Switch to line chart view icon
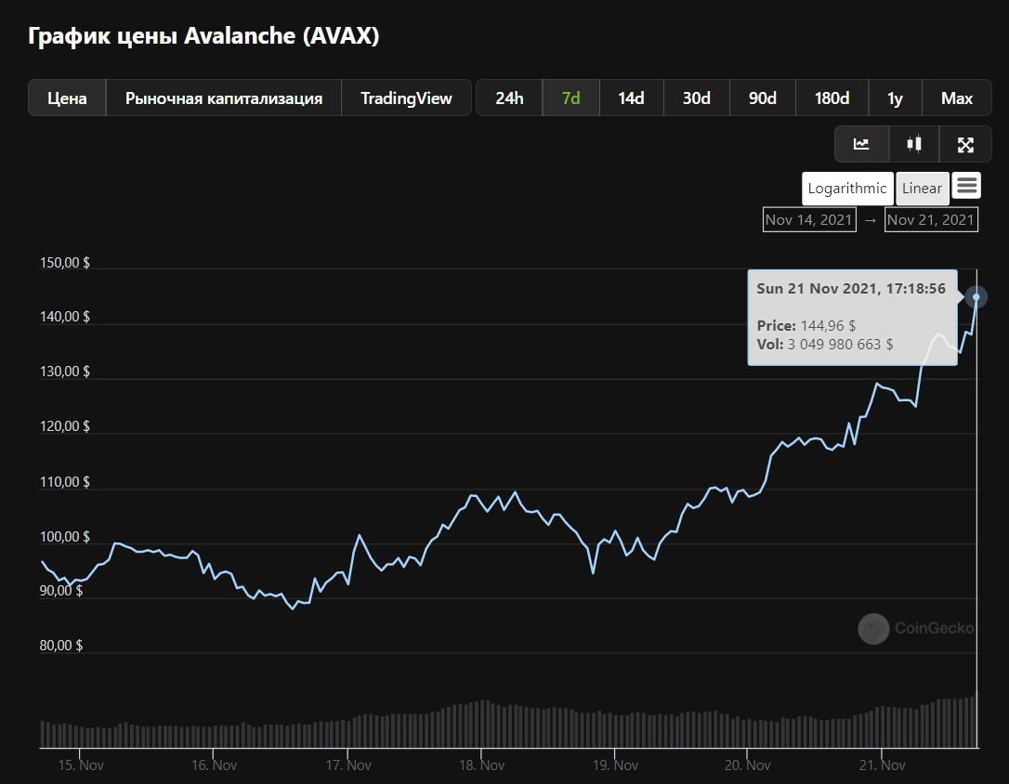Viewport: 1009px width, 784px height. (x=861, y=144)
